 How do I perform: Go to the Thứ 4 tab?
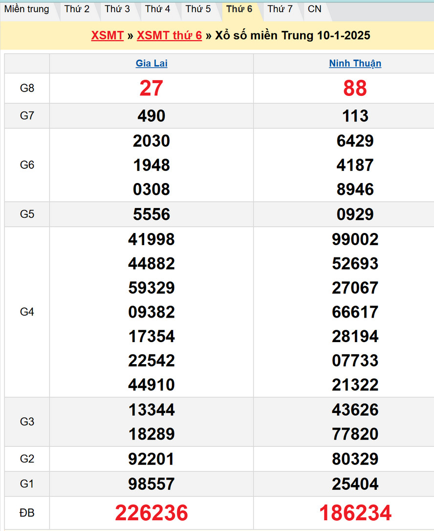pyautogui.click(x=157, y=9)
